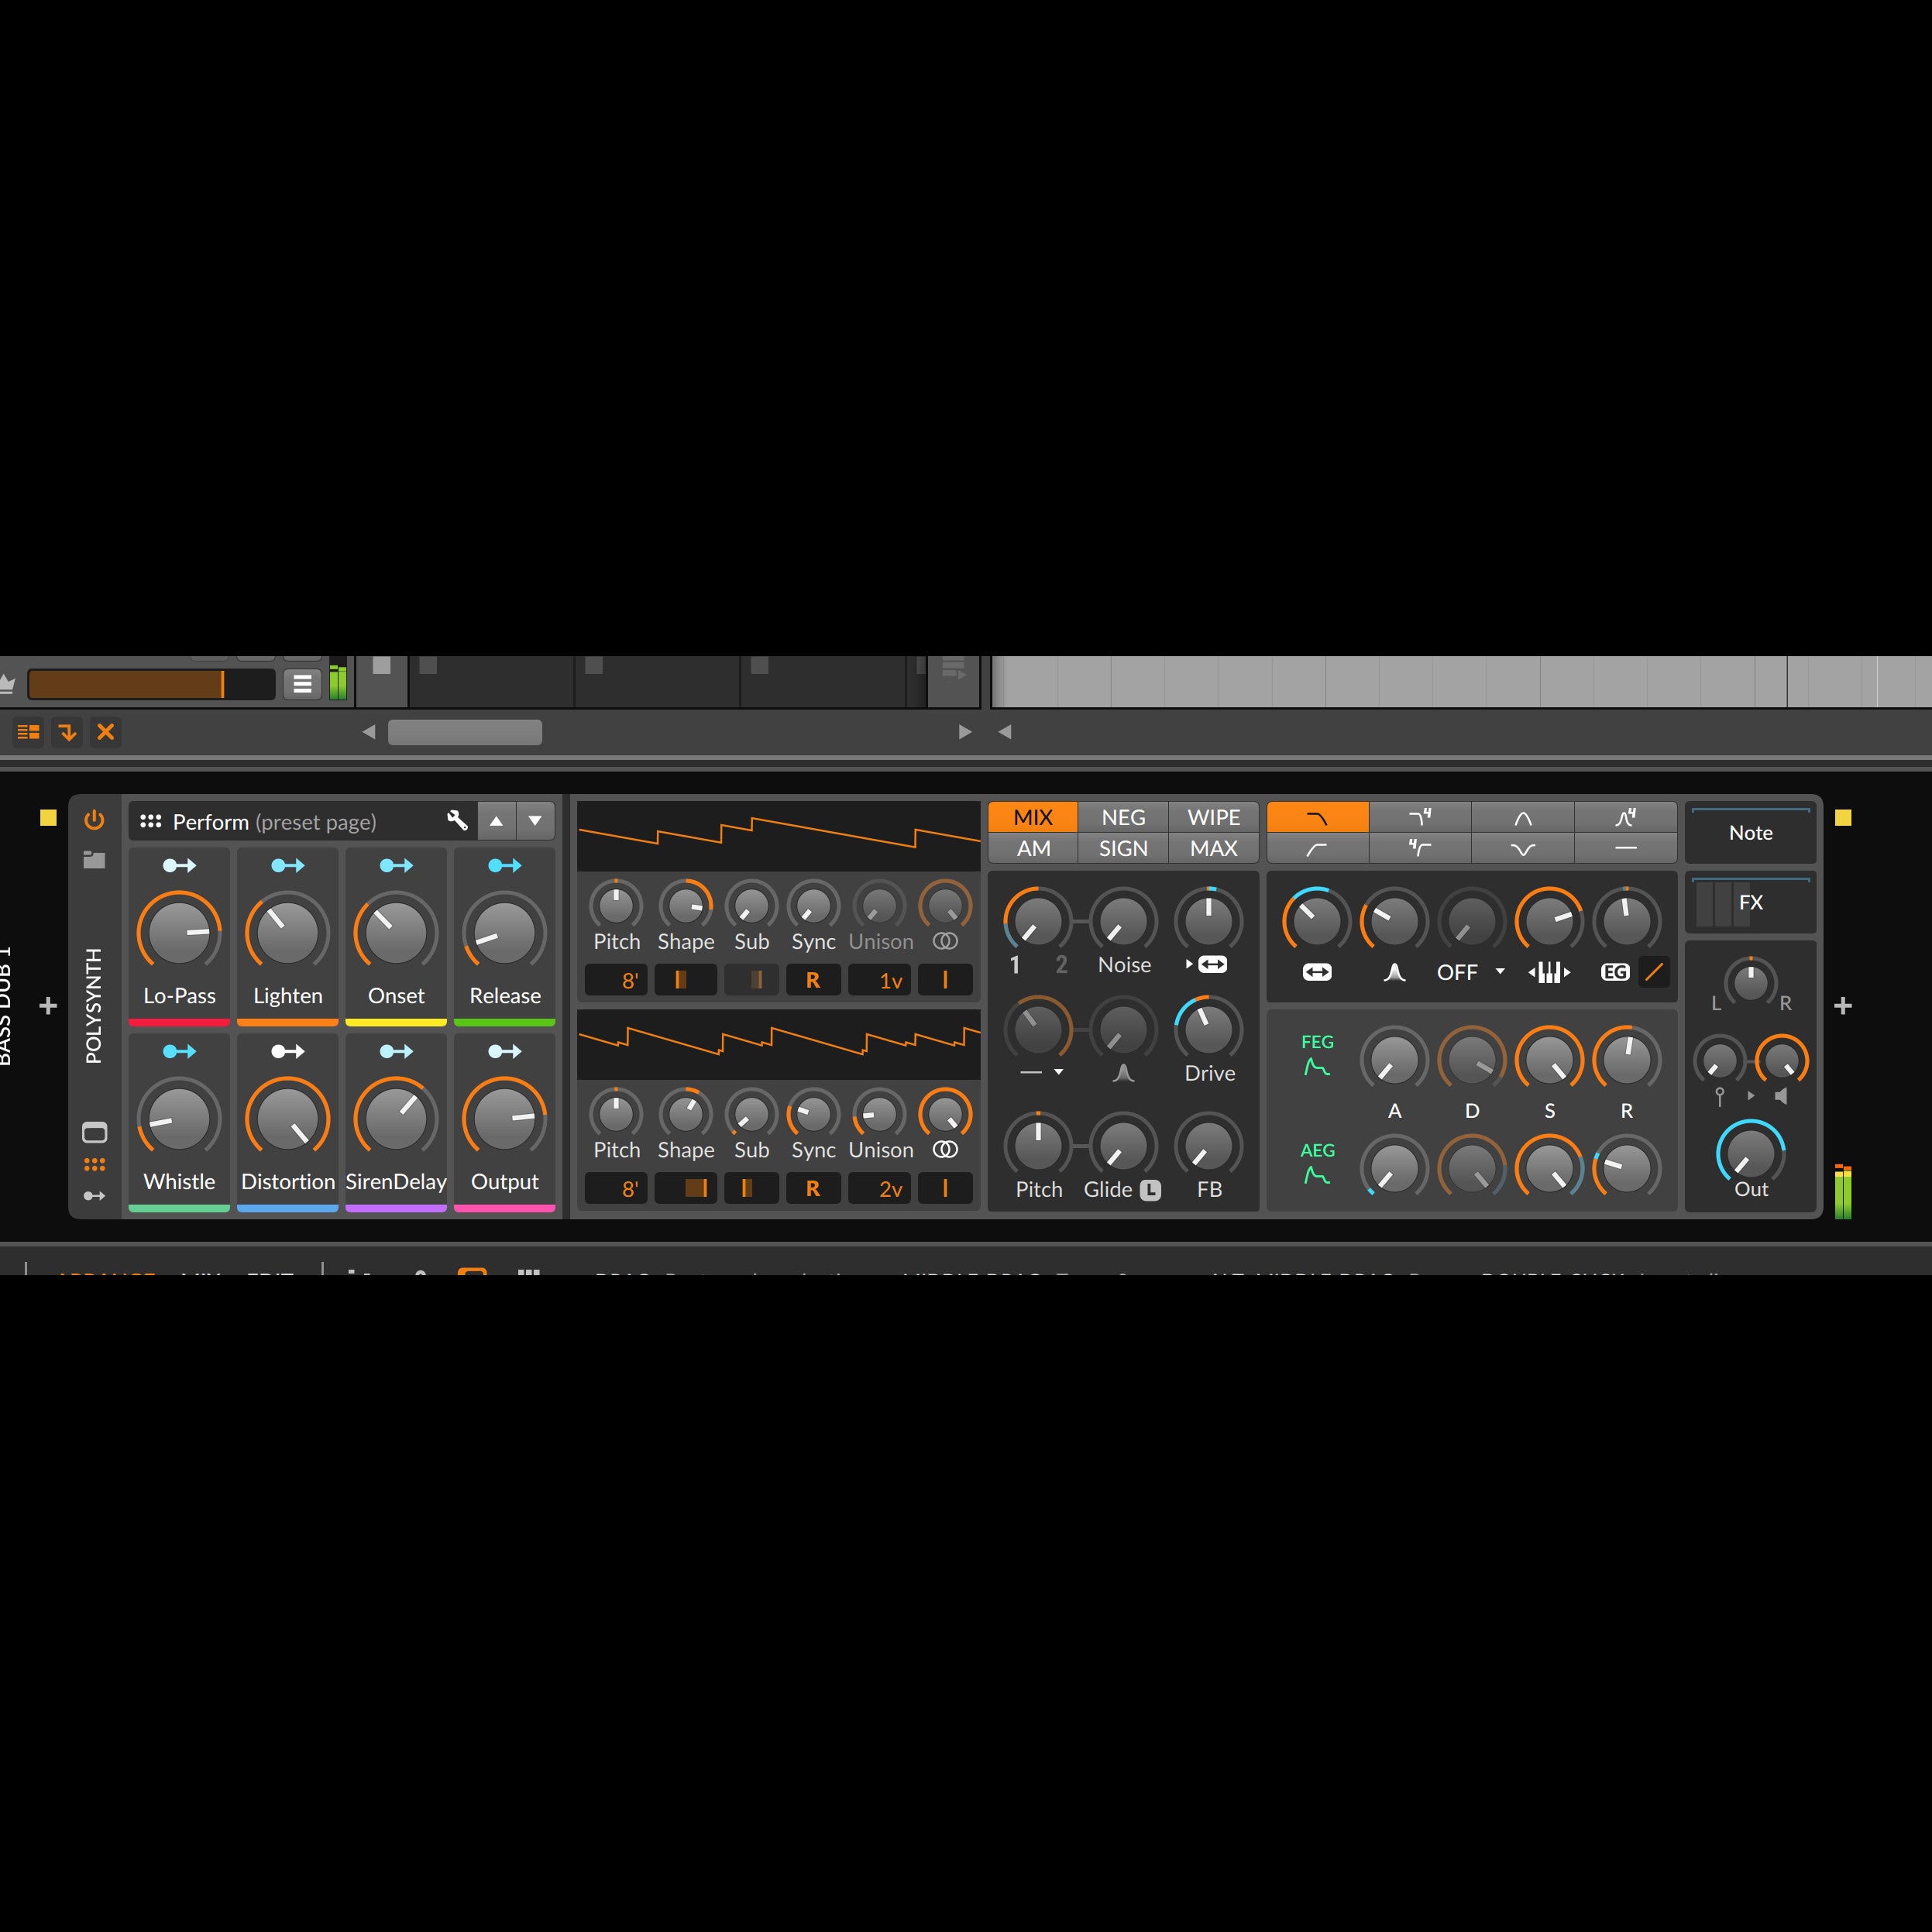Click the track list menu icon beside the meter
This screenshot has height=1932, width=1932.
pos(302,684)
